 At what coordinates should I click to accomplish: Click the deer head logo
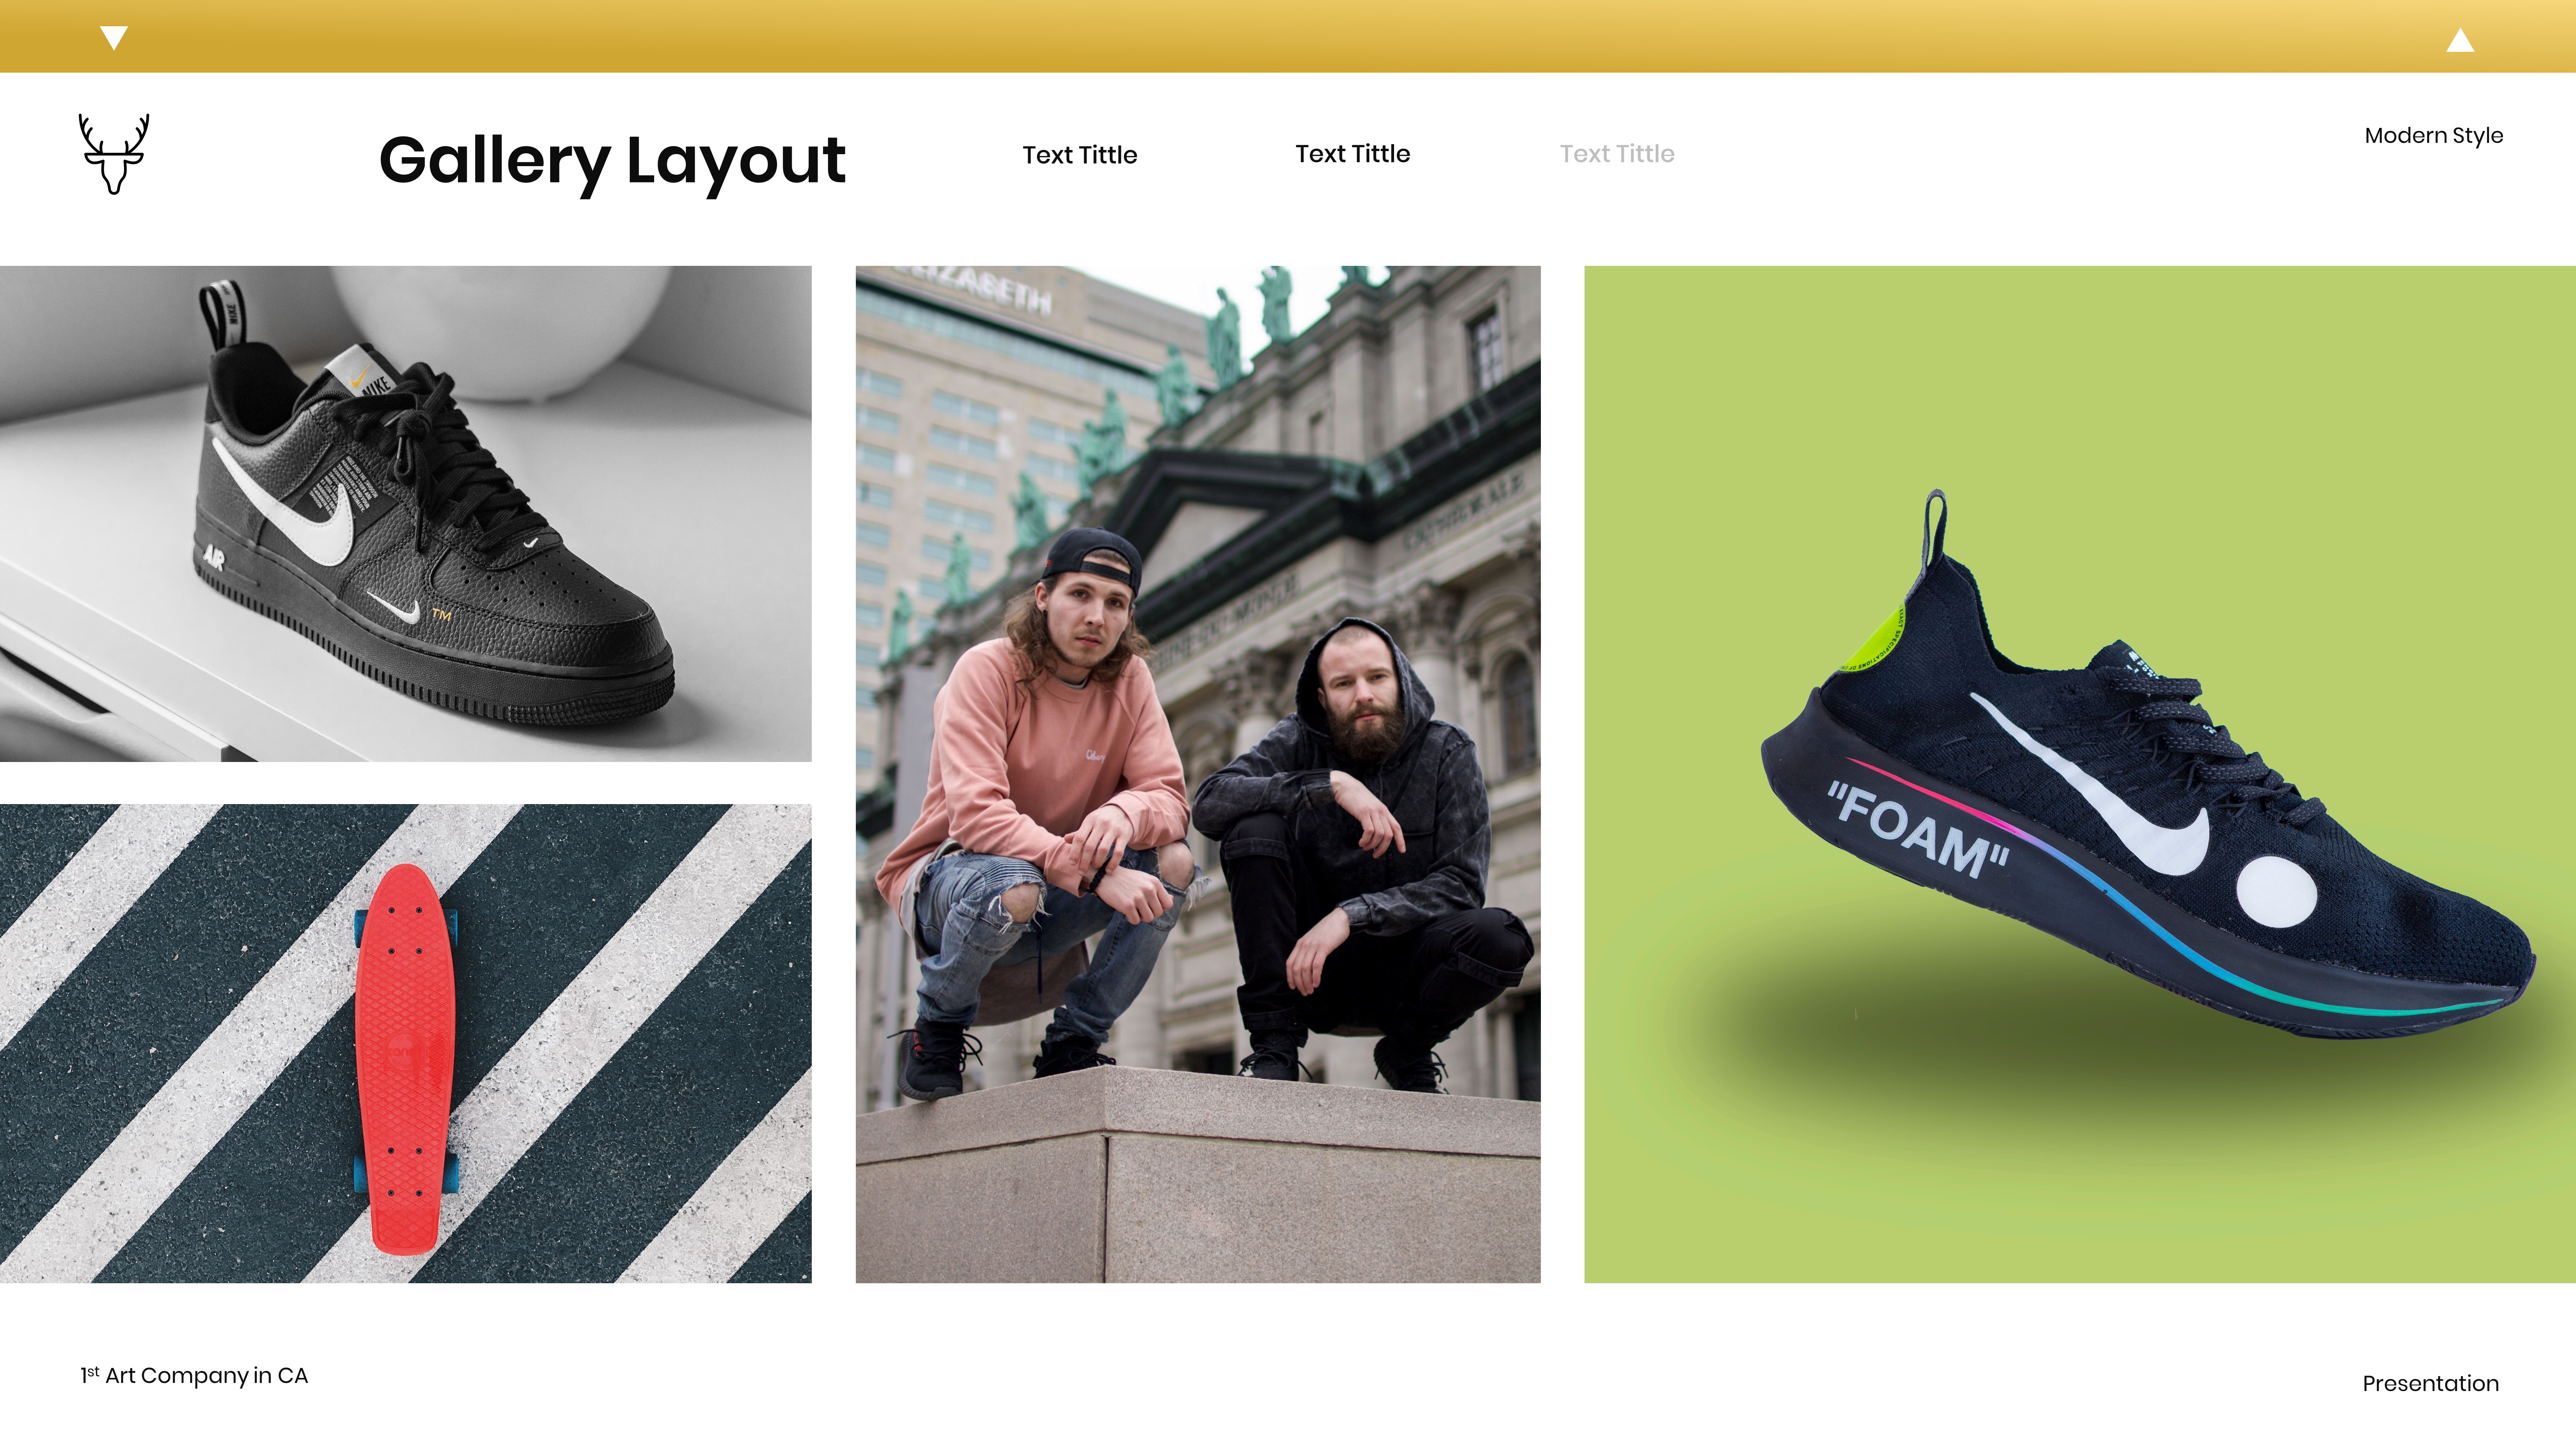(x=114, y=154)
